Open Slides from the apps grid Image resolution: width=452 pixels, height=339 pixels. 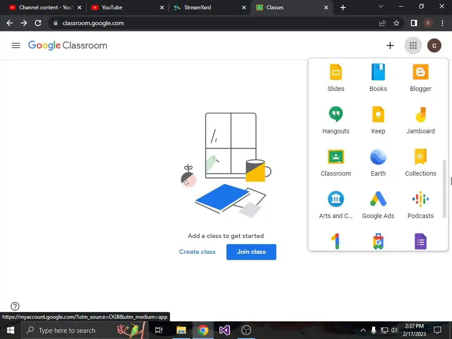(336, 78)
